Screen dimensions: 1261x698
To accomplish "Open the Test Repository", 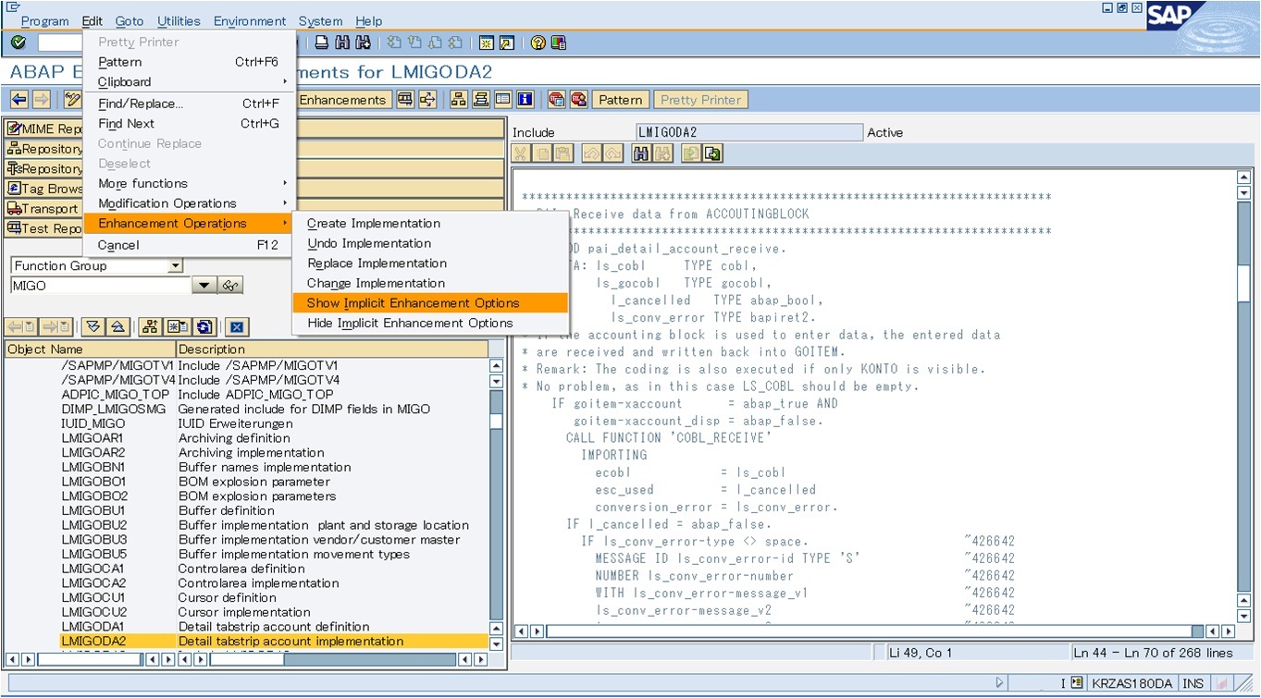I will (42, 228).
